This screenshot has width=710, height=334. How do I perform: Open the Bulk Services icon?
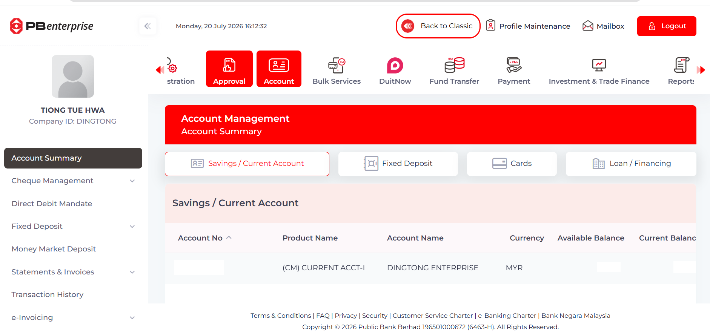[337, 65]
